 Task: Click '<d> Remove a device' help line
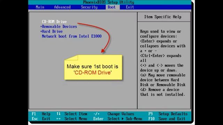coord(160,90)
